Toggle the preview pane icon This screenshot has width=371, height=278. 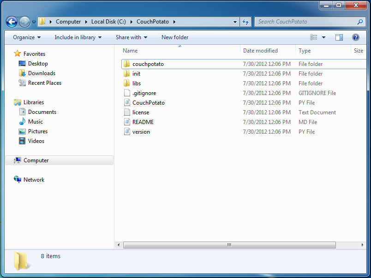pos(339,37)
